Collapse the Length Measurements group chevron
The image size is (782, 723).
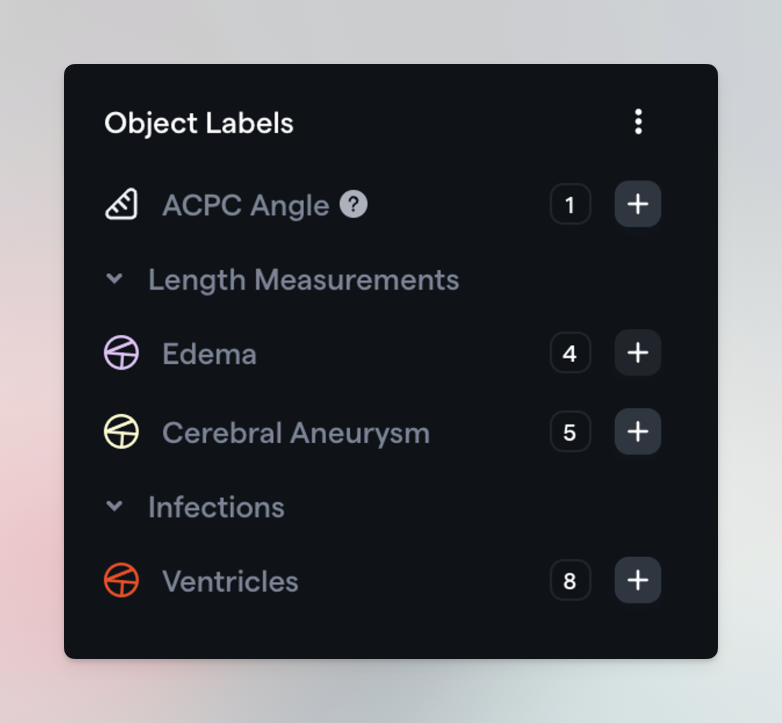(114, 279)
